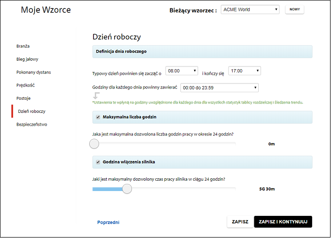Click the NOWY button
The image size is (331, 238).
[294, 9]
